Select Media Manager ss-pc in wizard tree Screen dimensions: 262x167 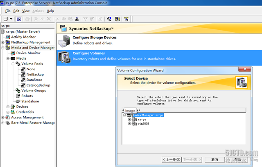click(148, 115)
